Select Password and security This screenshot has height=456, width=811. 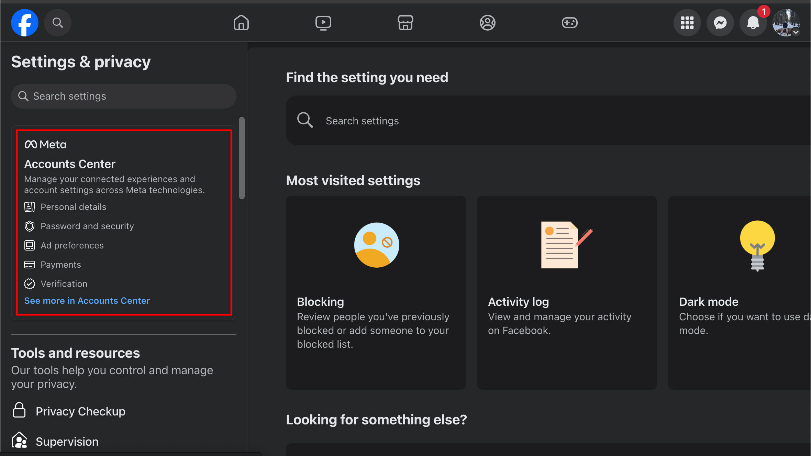click(87, 226)
